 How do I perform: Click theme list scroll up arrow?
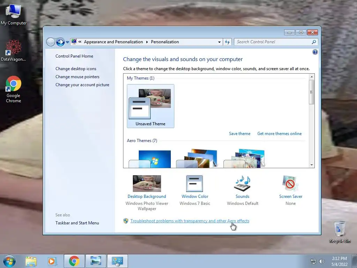click(312, 77)
